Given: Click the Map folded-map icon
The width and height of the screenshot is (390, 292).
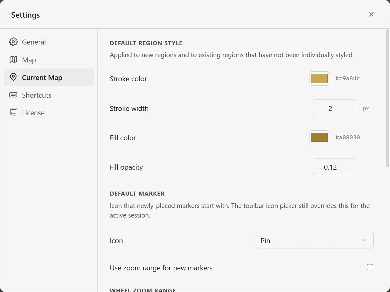Looking at the screenshot, I should click(13, 60).
